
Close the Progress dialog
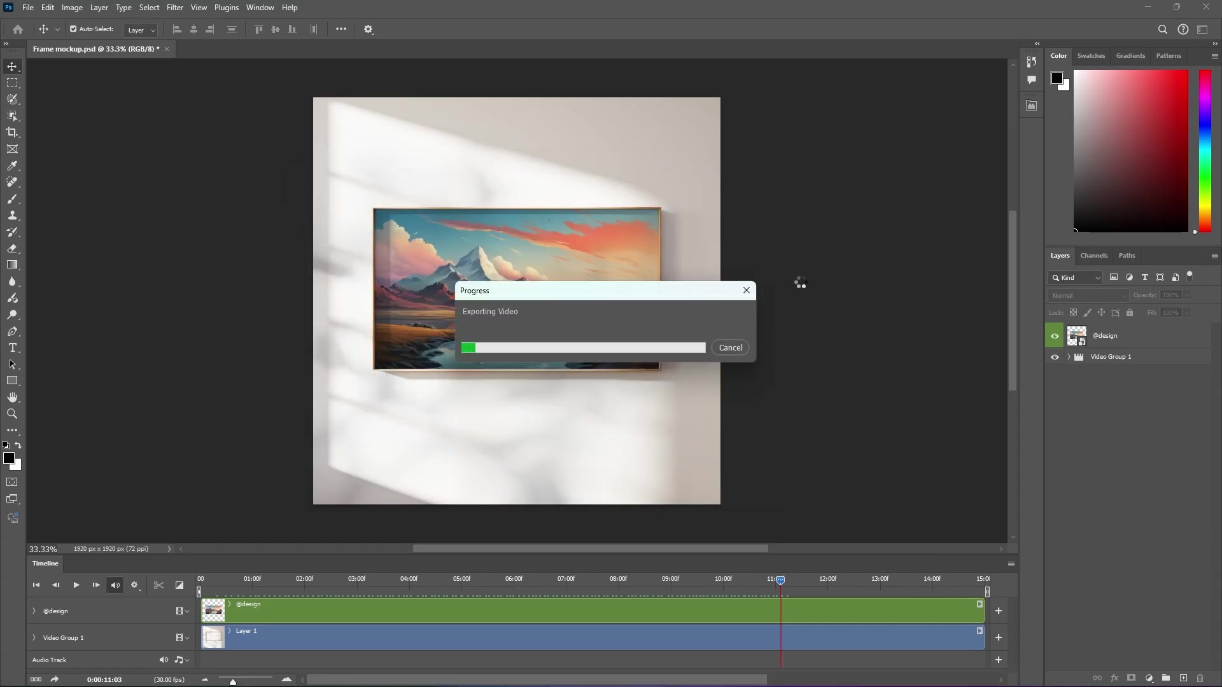coord(746,291)
